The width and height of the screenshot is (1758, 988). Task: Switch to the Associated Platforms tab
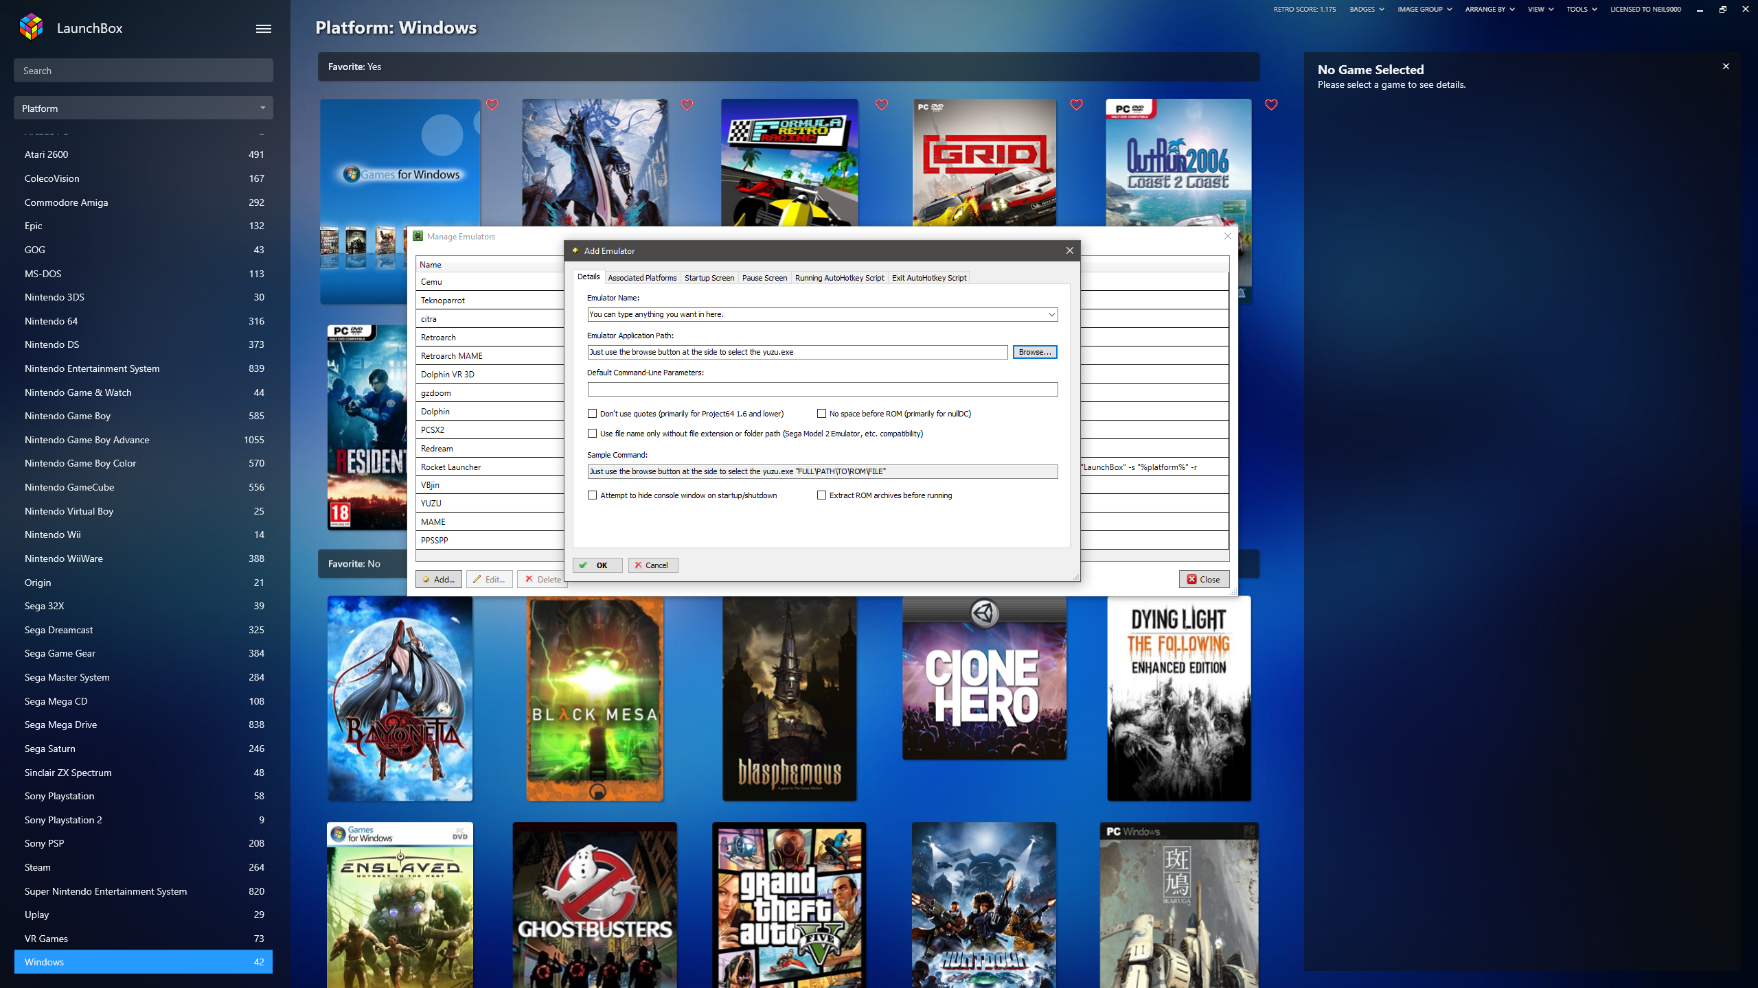coord(642,278)
